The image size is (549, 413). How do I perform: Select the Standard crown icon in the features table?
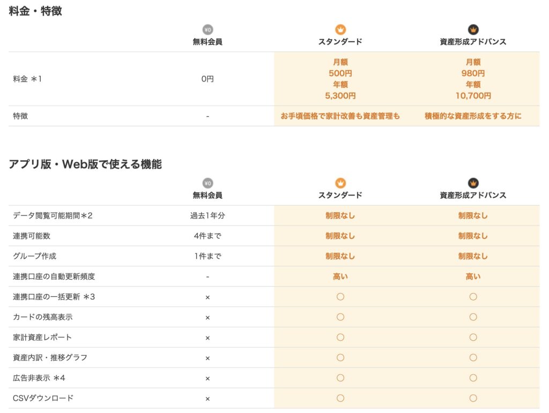pyautogui.click(x=340, y=182)
